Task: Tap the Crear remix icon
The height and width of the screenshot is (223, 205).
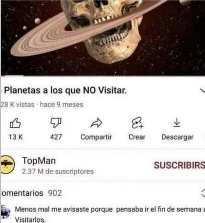Action: click(137, 123)
